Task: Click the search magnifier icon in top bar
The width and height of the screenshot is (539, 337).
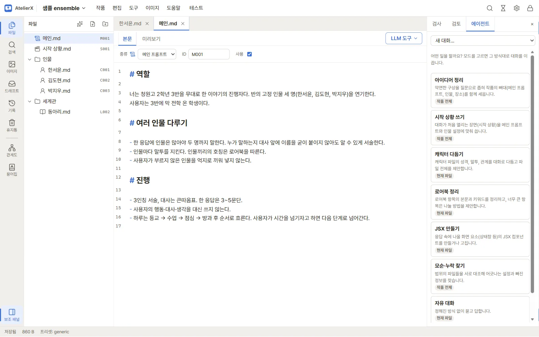Action: point(490,8)
